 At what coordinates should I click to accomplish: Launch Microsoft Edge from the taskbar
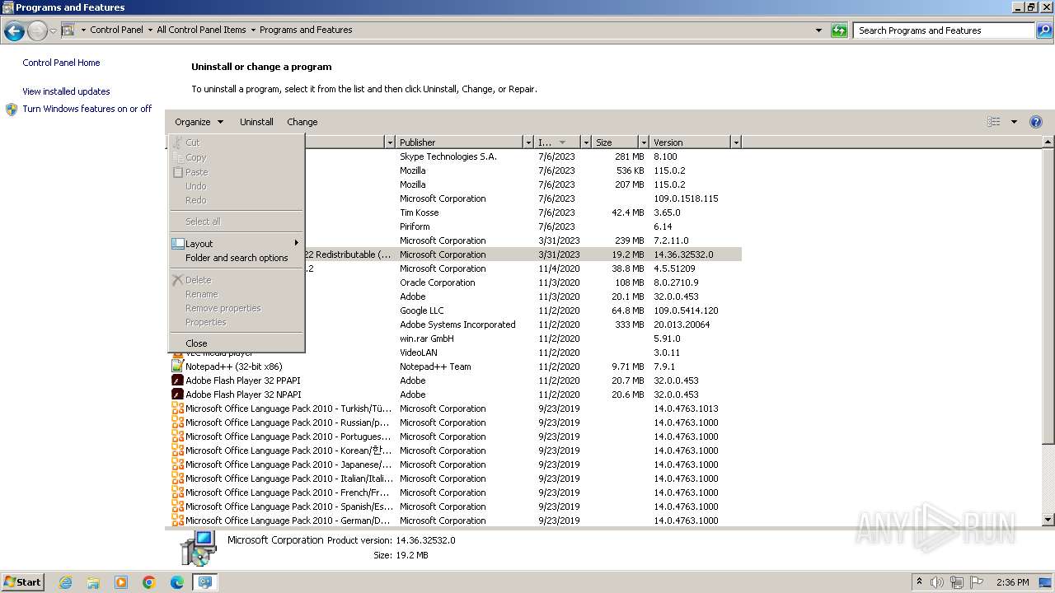point(177,582)
